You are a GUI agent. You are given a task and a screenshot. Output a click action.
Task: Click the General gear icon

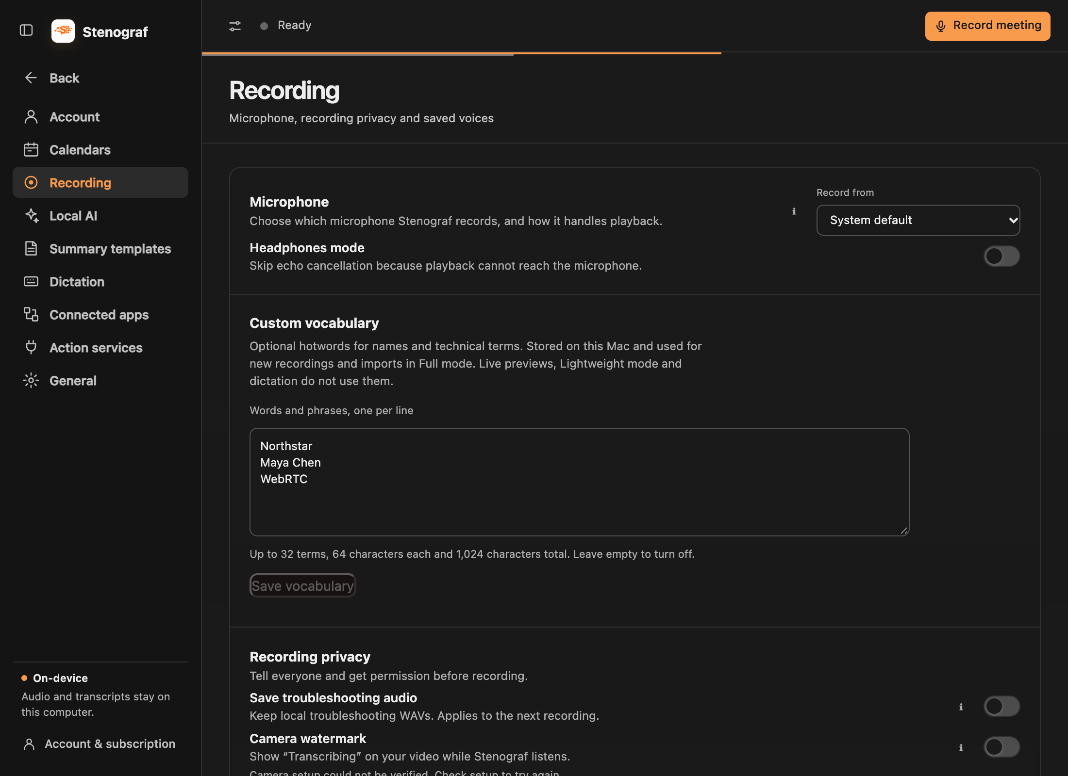[x=31, y=380]
